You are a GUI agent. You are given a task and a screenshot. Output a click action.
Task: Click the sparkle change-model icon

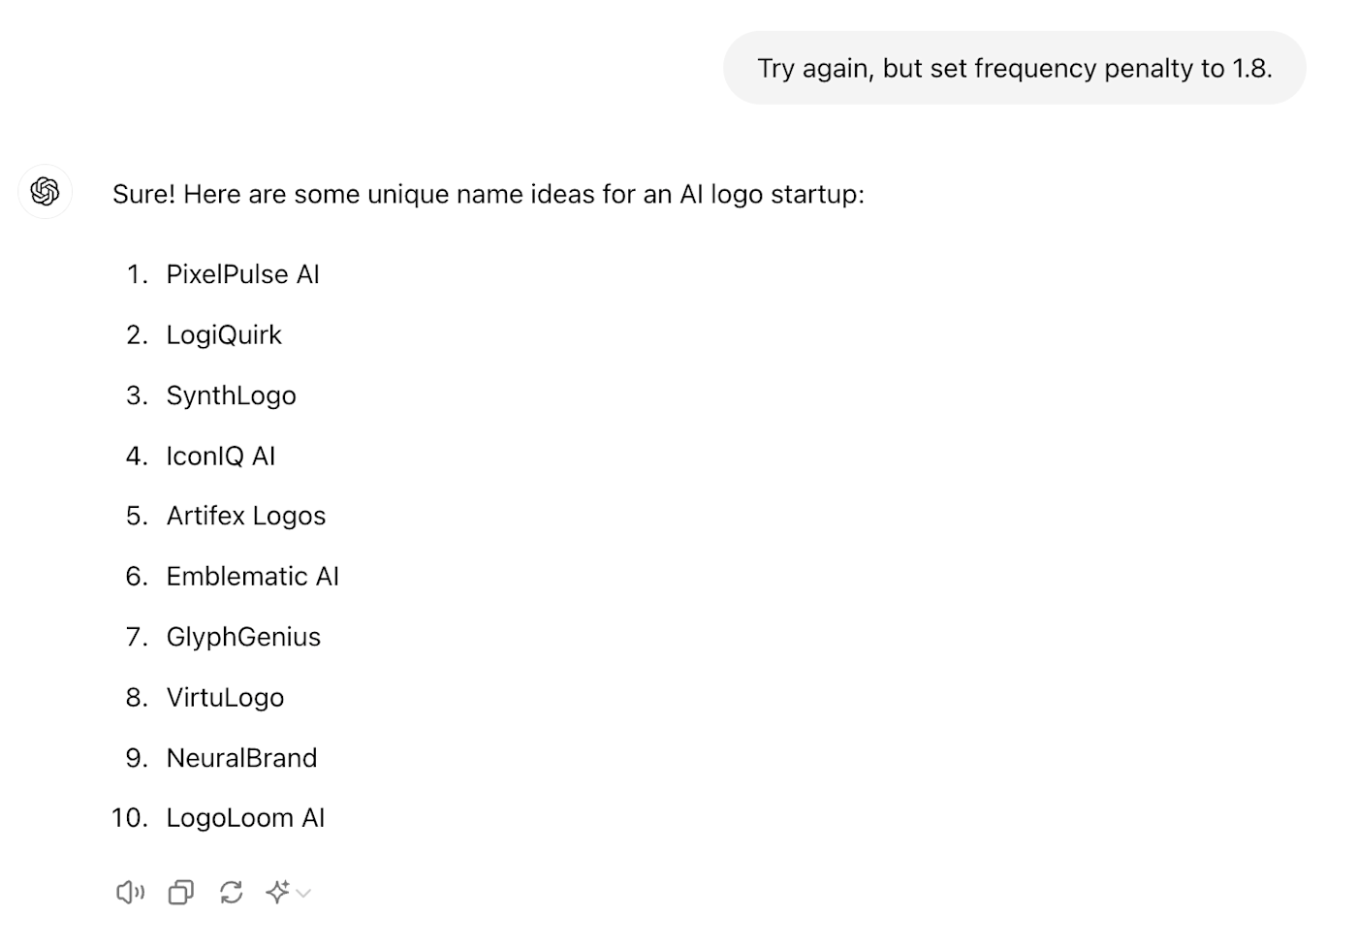click(277, 892)
